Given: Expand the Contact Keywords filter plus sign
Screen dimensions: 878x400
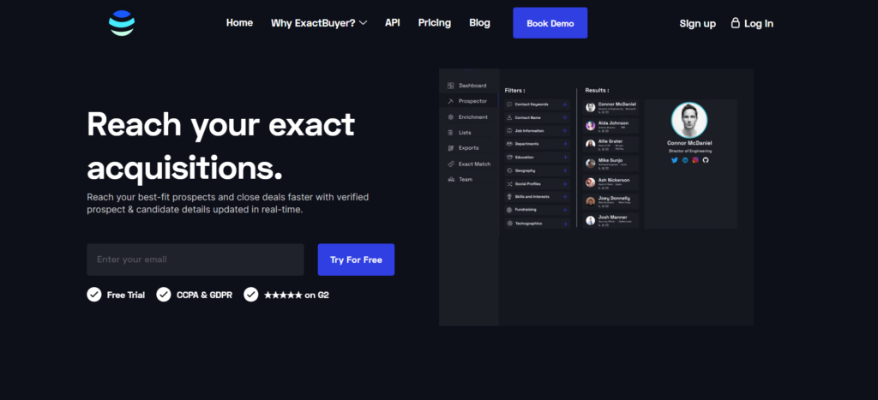Looking at the screenshot, I should coord(564,104).
